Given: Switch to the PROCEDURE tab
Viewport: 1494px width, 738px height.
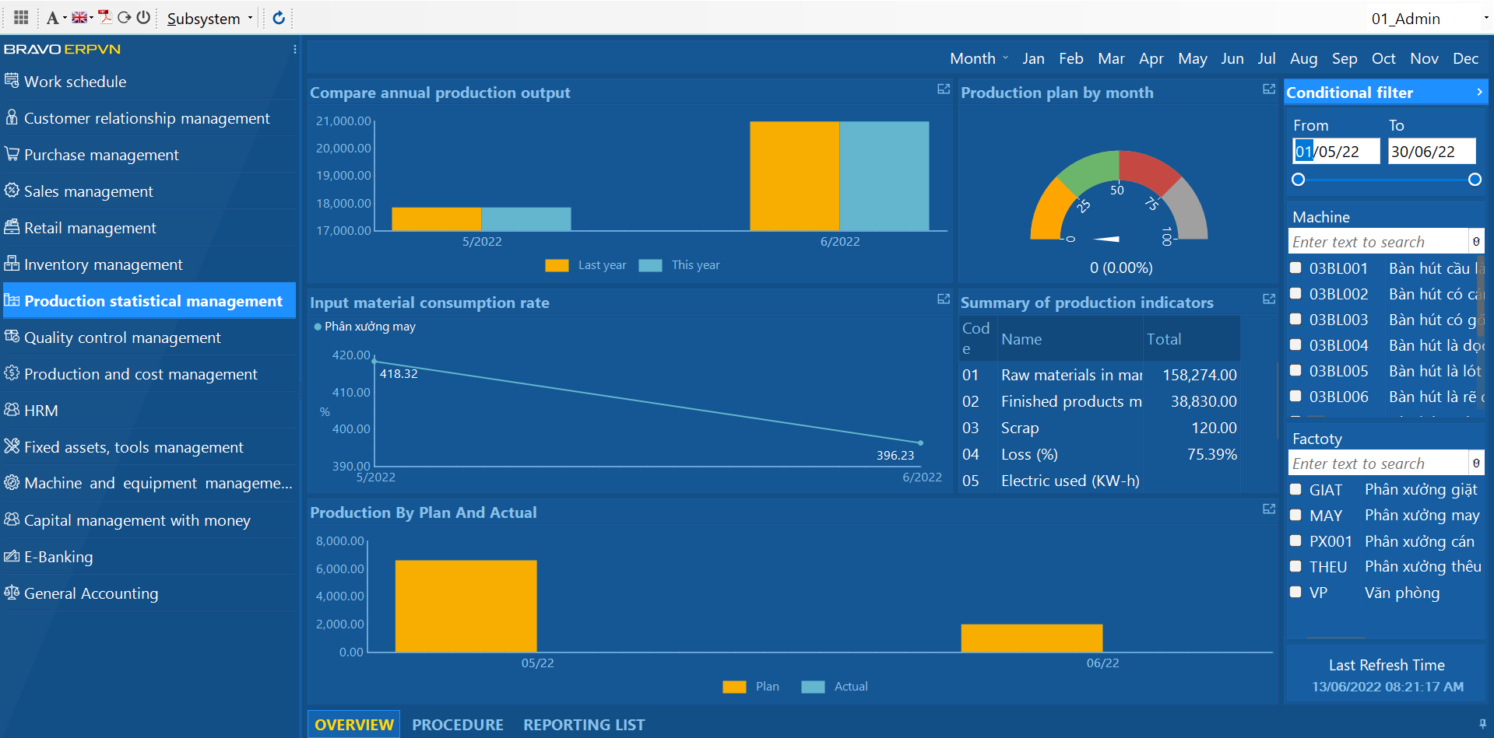Looking at the screenshot, I should click(x=457, y=724).
